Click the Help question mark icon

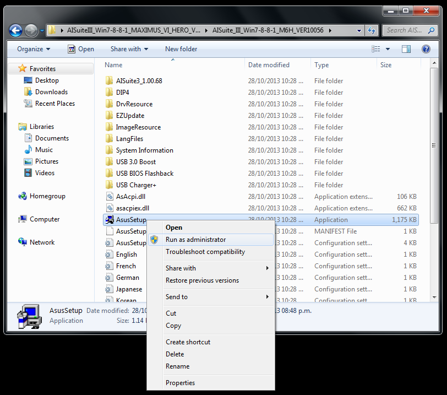click(426, 49)
